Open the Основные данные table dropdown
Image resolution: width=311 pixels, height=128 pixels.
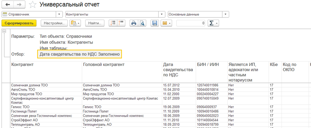pos(226,14)
